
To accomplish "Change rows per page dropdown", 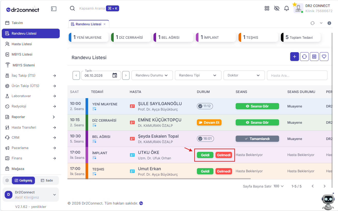I will tap(279, 186).
